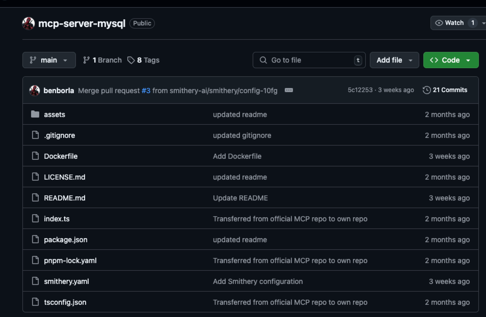Screen dimensions: 486x317
Task: Click the tag icon beside 8 Tags
Action: pyautogui.click(x=131, y=60)
